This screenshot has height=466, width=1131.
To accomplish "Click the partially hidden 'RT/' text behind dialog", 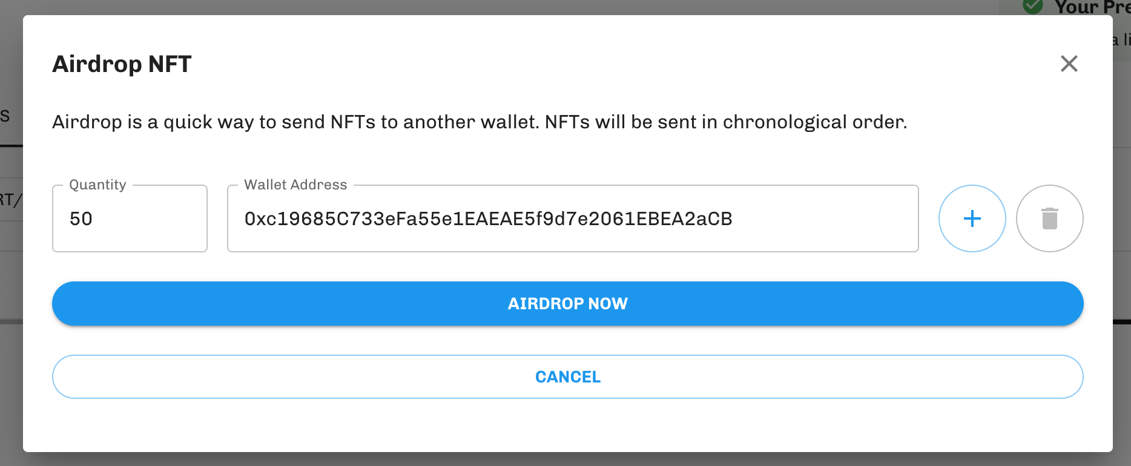I will pos(11,200).
